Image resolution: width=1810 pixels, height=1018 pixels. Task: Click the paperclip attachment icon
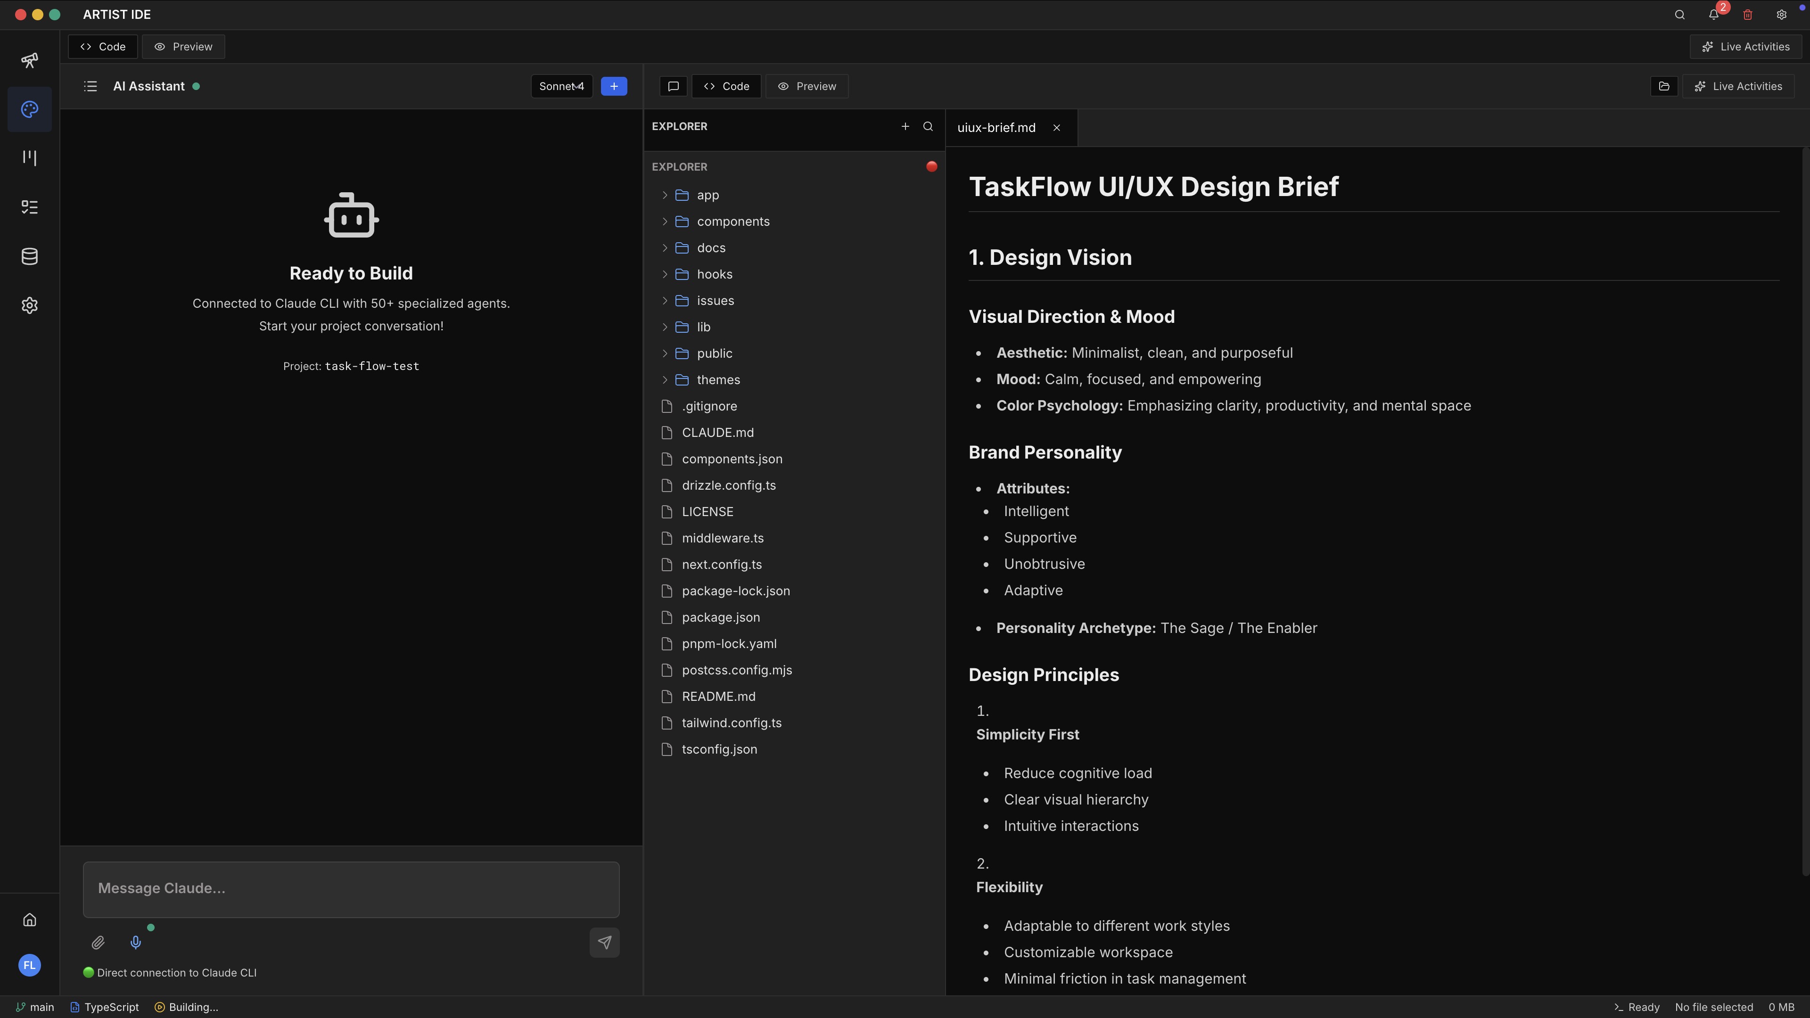[x=98, y=942]
